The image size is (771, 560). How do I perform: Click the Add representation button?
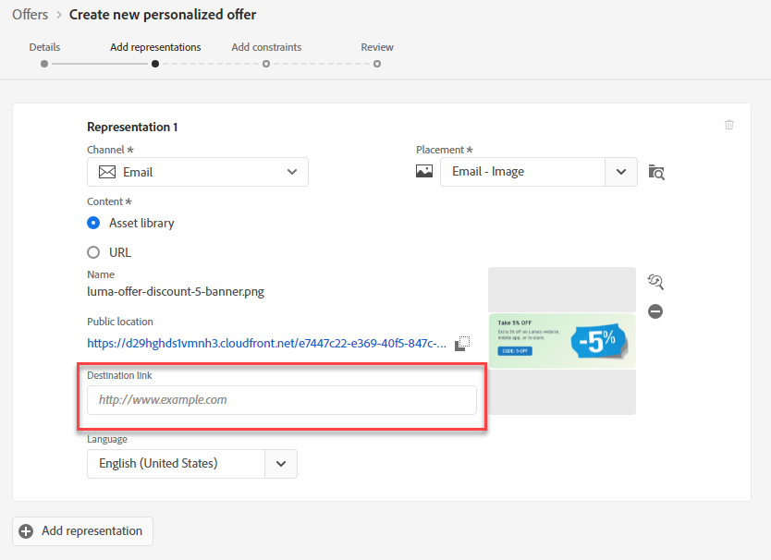(x=82, y=531)
